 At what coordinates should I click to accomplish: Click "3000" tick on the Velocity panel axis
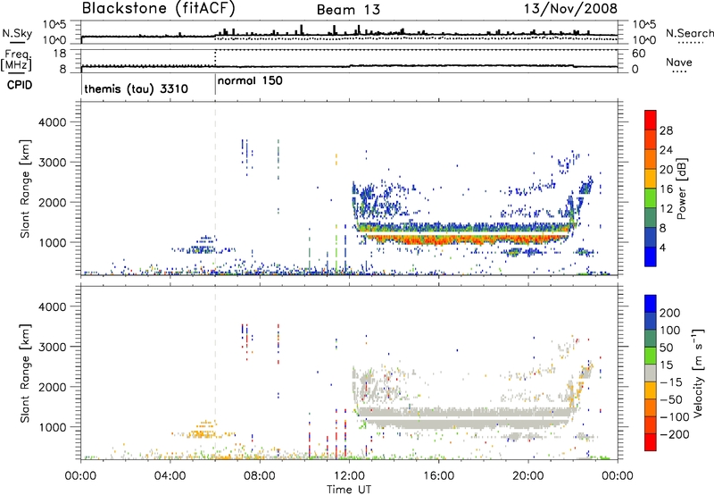tap(52, 347)
